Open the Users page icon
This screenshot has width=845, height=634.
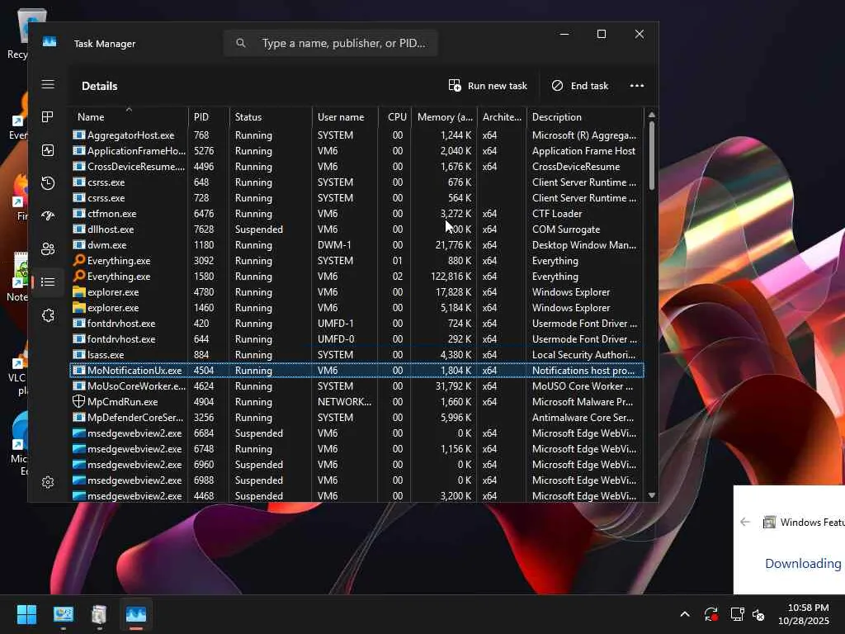pos(48,248)
